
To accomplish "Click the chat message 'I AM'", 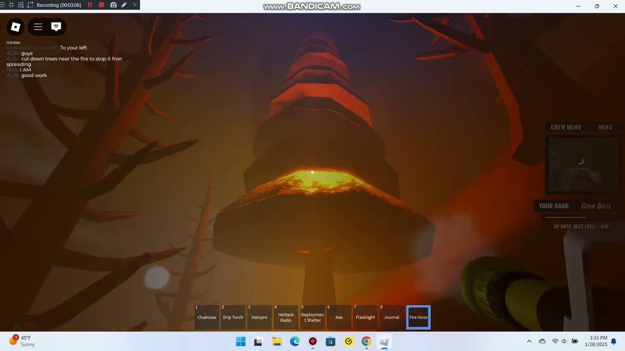I will click(25, 70).
